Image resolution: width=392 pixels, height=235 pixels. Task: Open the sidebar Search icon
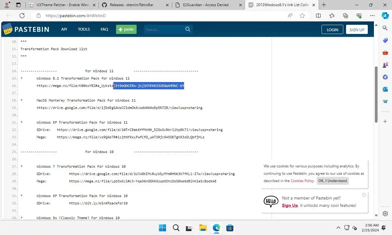(x=385, y=28)
